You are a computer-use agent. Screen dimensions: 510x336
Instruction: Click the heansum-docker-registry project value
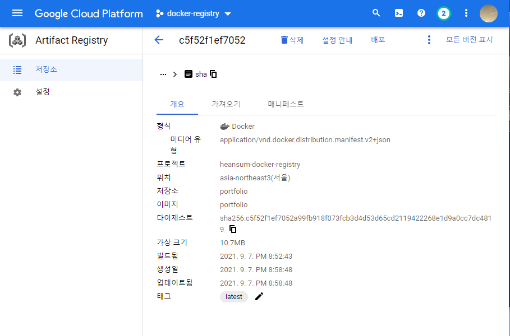pos(260,164)
